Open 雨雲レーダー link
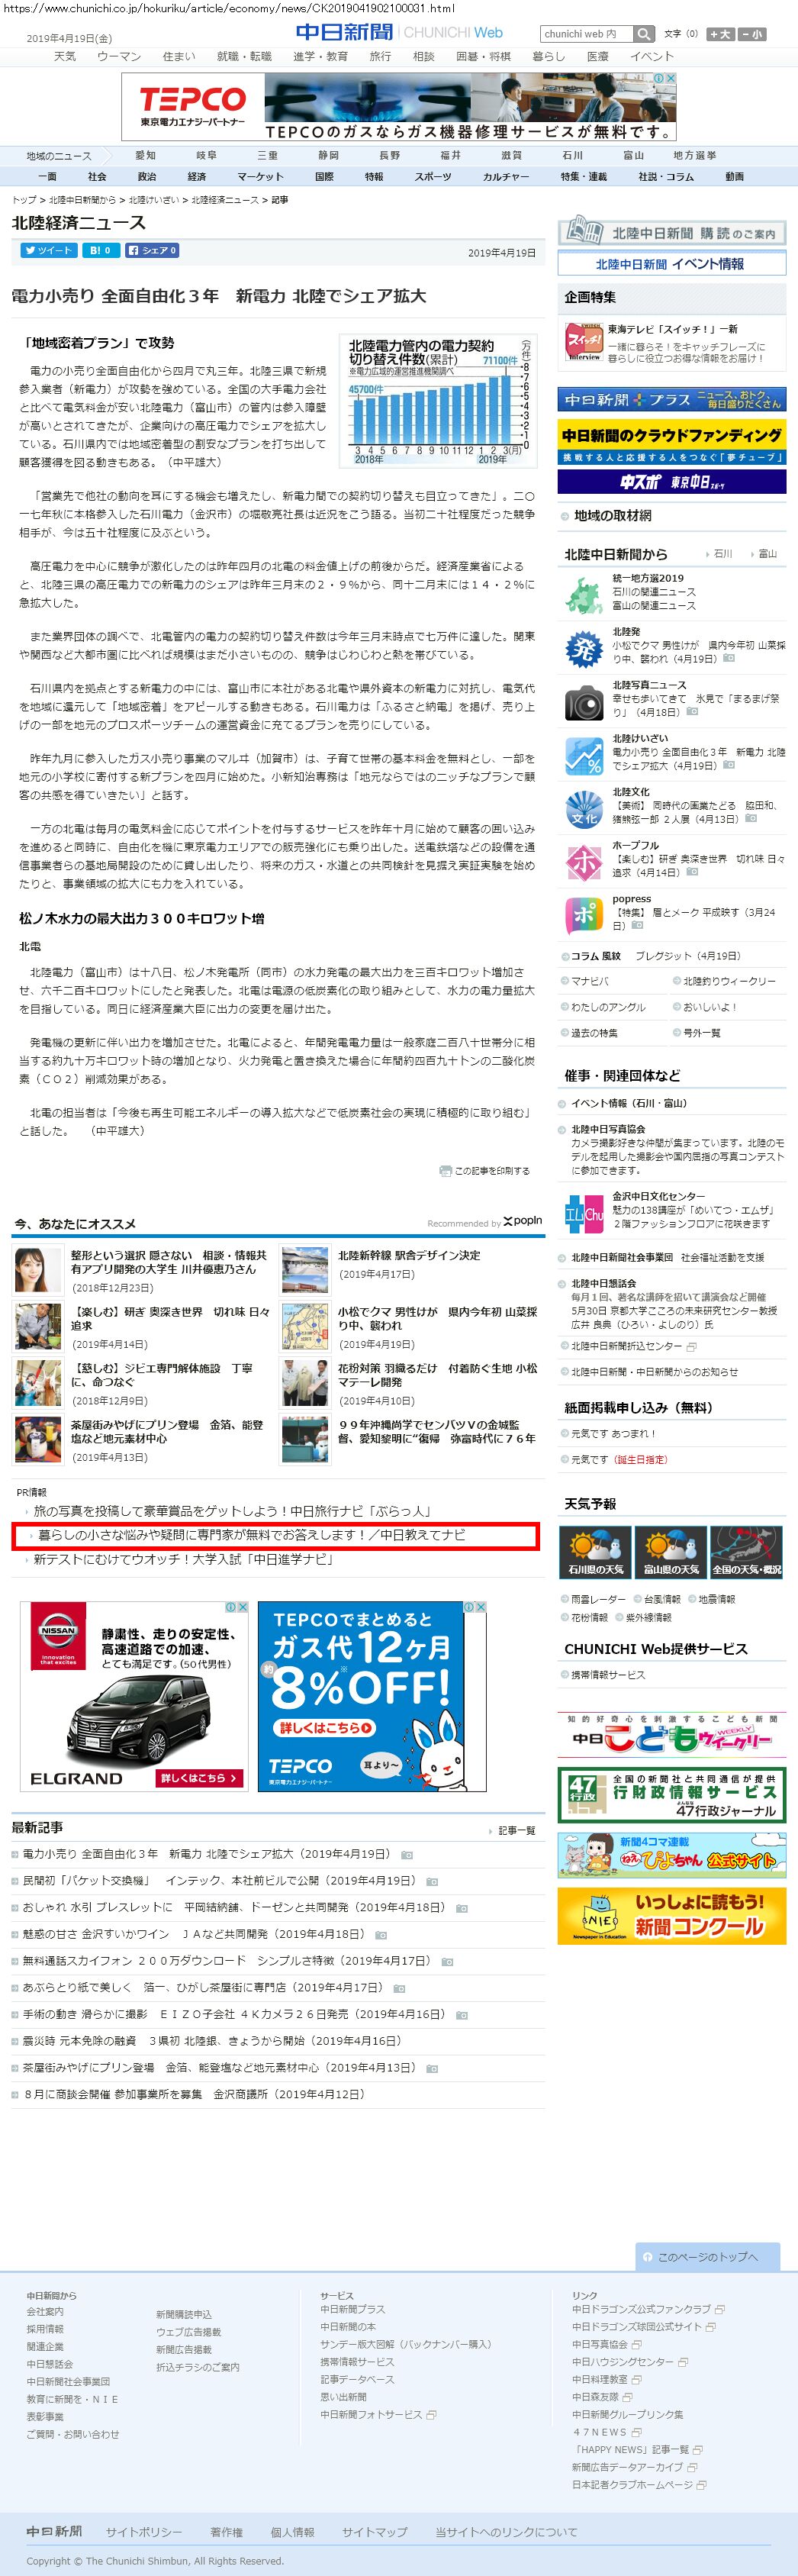The image size is (798, 2576). click(x=598, y=1599)
